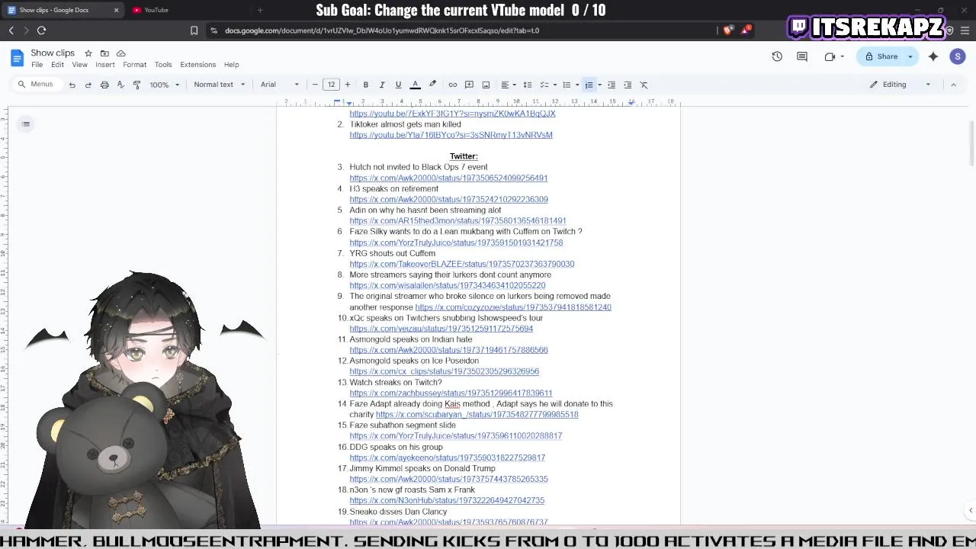Open the zoom 100% dropdown

[x=163, y=85]
